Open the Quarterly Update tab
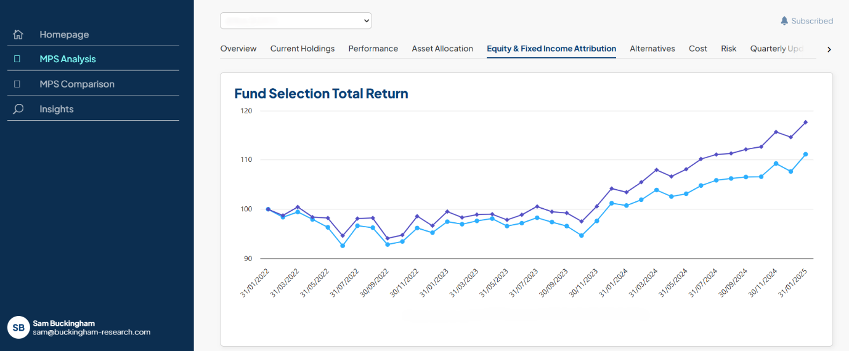Image resolution: width=849 pixels, height=351 pixels. coord(776,49)
